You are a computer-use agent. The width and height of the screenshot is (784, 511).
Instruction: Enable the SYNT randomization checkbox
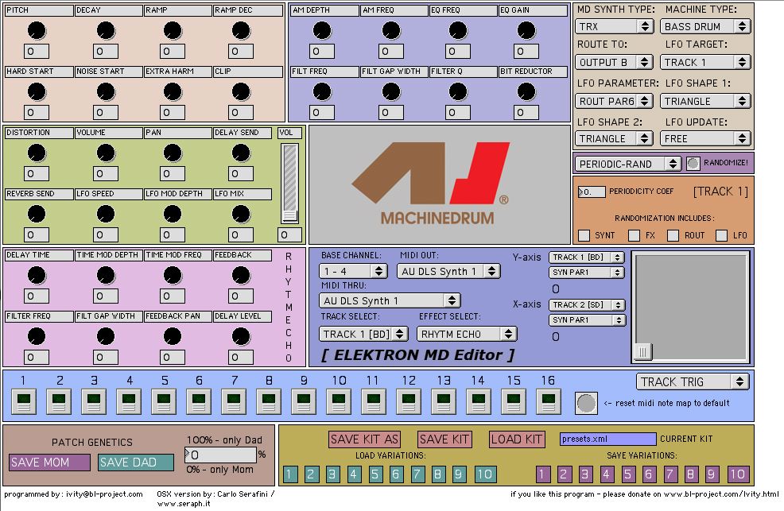(x=584, y=235)
